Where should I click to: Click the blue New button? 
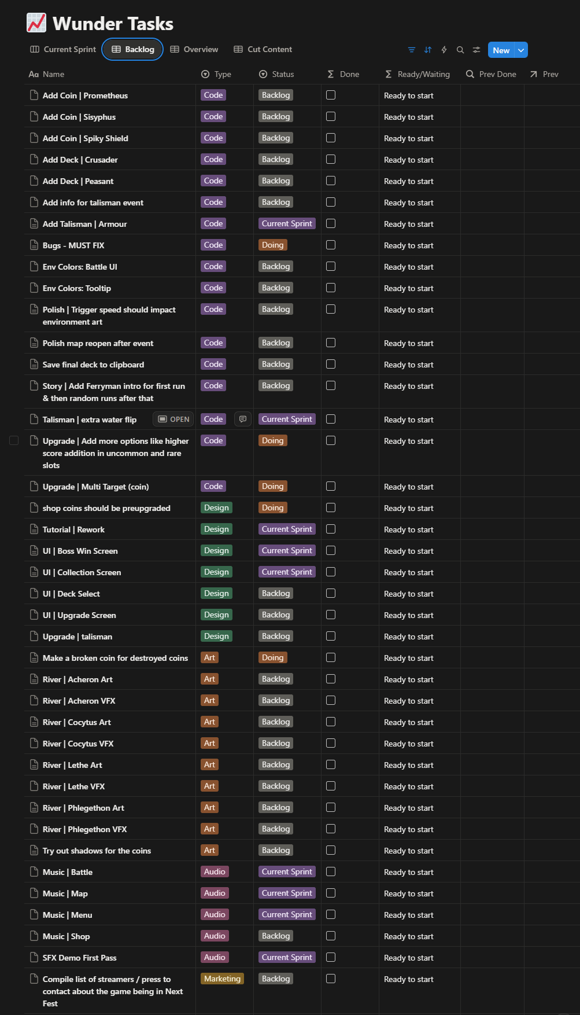(501, 50)
